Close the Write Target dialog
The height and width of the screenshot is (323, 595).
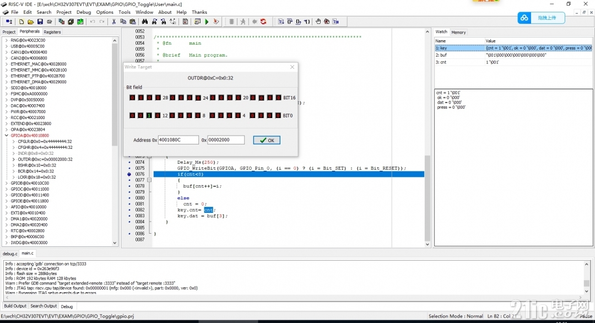[x=292, y=67]
